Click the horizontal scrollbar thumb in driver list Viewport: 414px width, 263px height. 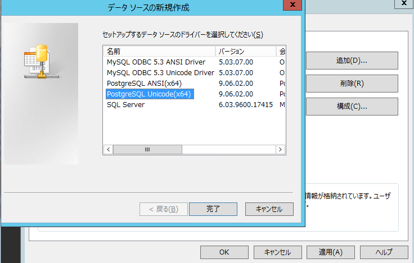(147, 150)
